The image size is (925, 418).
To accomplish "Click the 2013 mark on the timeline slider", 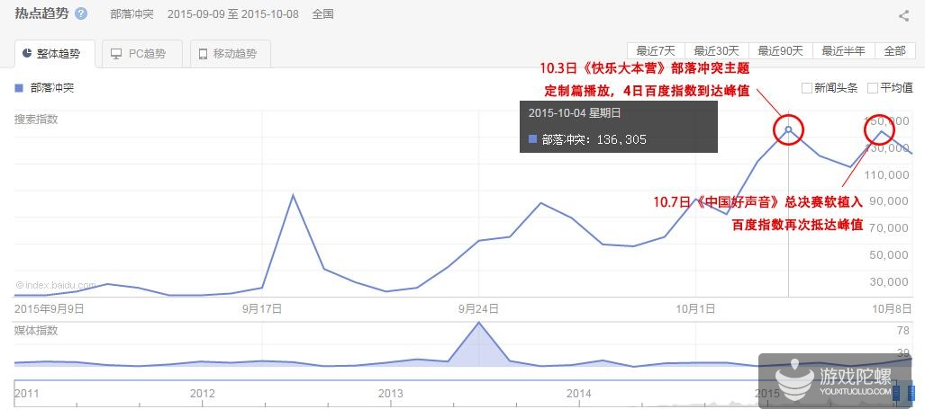I will tap(390, 393).
